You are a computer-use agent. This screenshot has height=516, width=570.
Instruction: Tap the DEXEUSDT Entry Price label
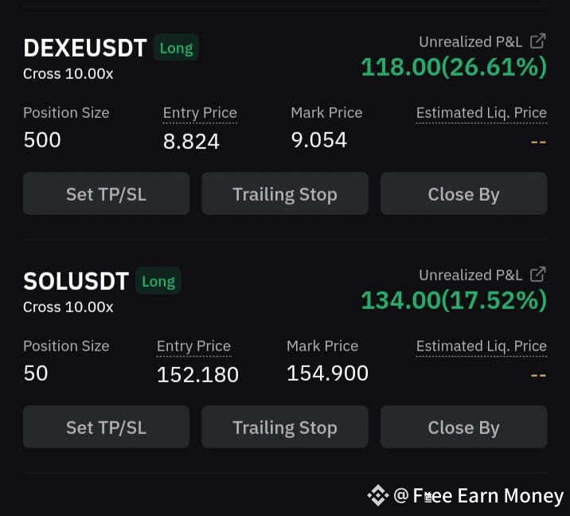coord(200,113)
